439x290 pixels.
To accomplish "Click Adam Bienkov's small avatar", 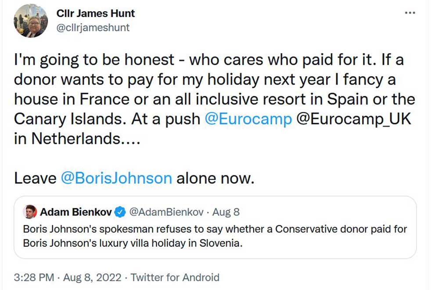I will 30,212.
